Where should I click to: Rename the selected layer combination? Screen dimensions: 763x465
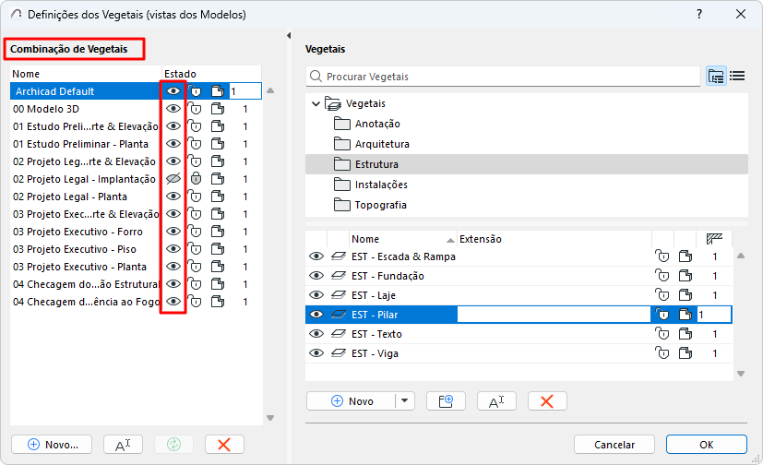tap(123, 444)
